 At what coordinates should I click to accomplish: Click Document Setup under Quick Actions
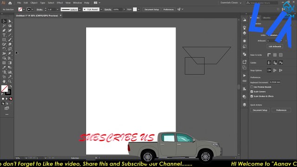point(260,110)
